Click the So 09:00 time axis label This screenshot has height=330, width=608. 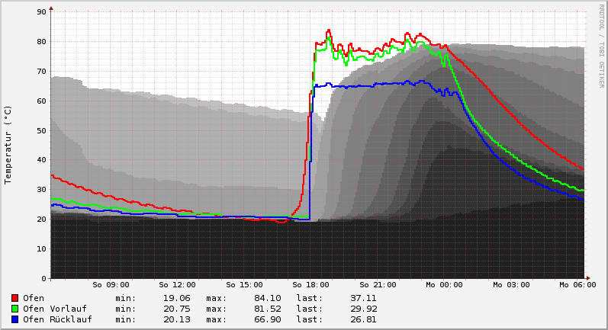[111, 285]
